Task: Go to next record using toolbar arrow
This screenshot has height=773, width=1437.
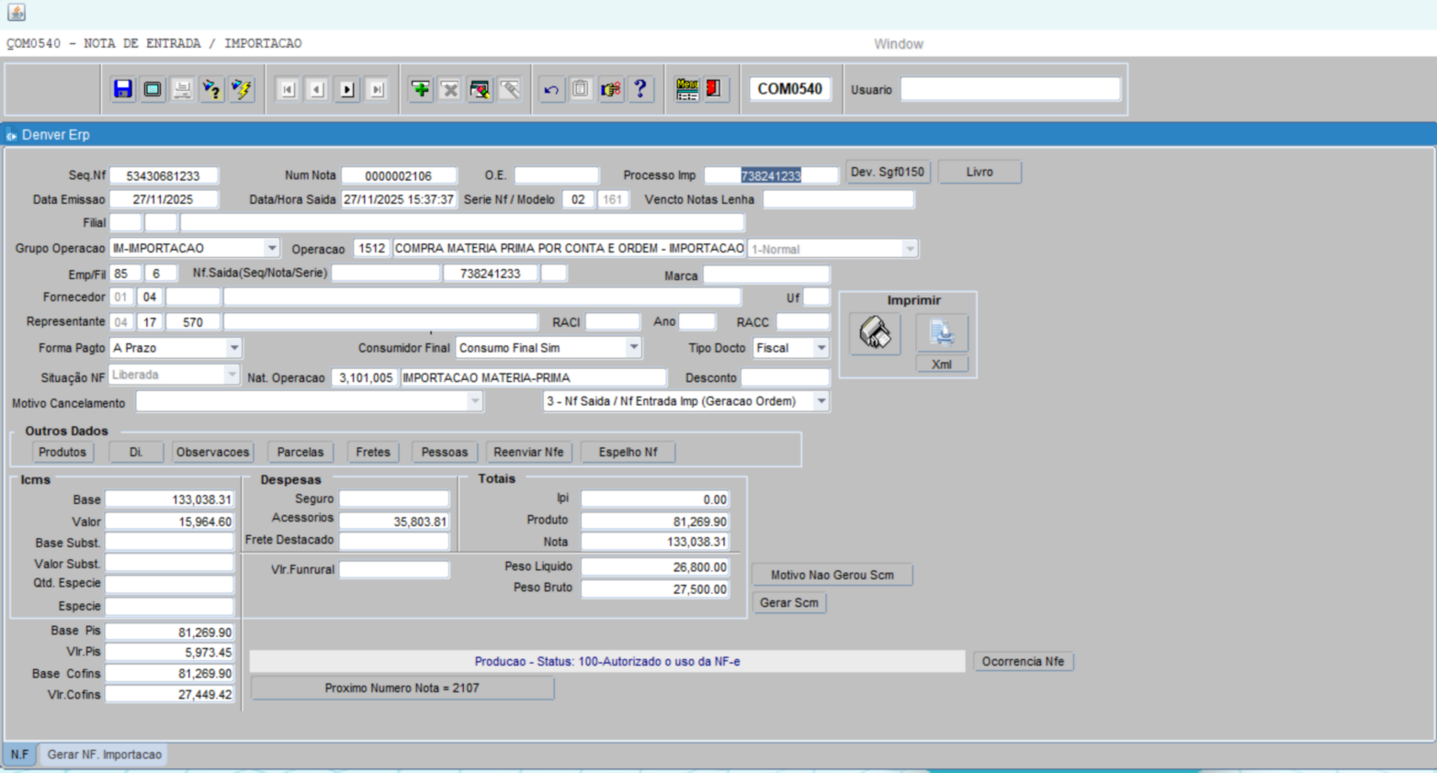Action: pos(347,89)
